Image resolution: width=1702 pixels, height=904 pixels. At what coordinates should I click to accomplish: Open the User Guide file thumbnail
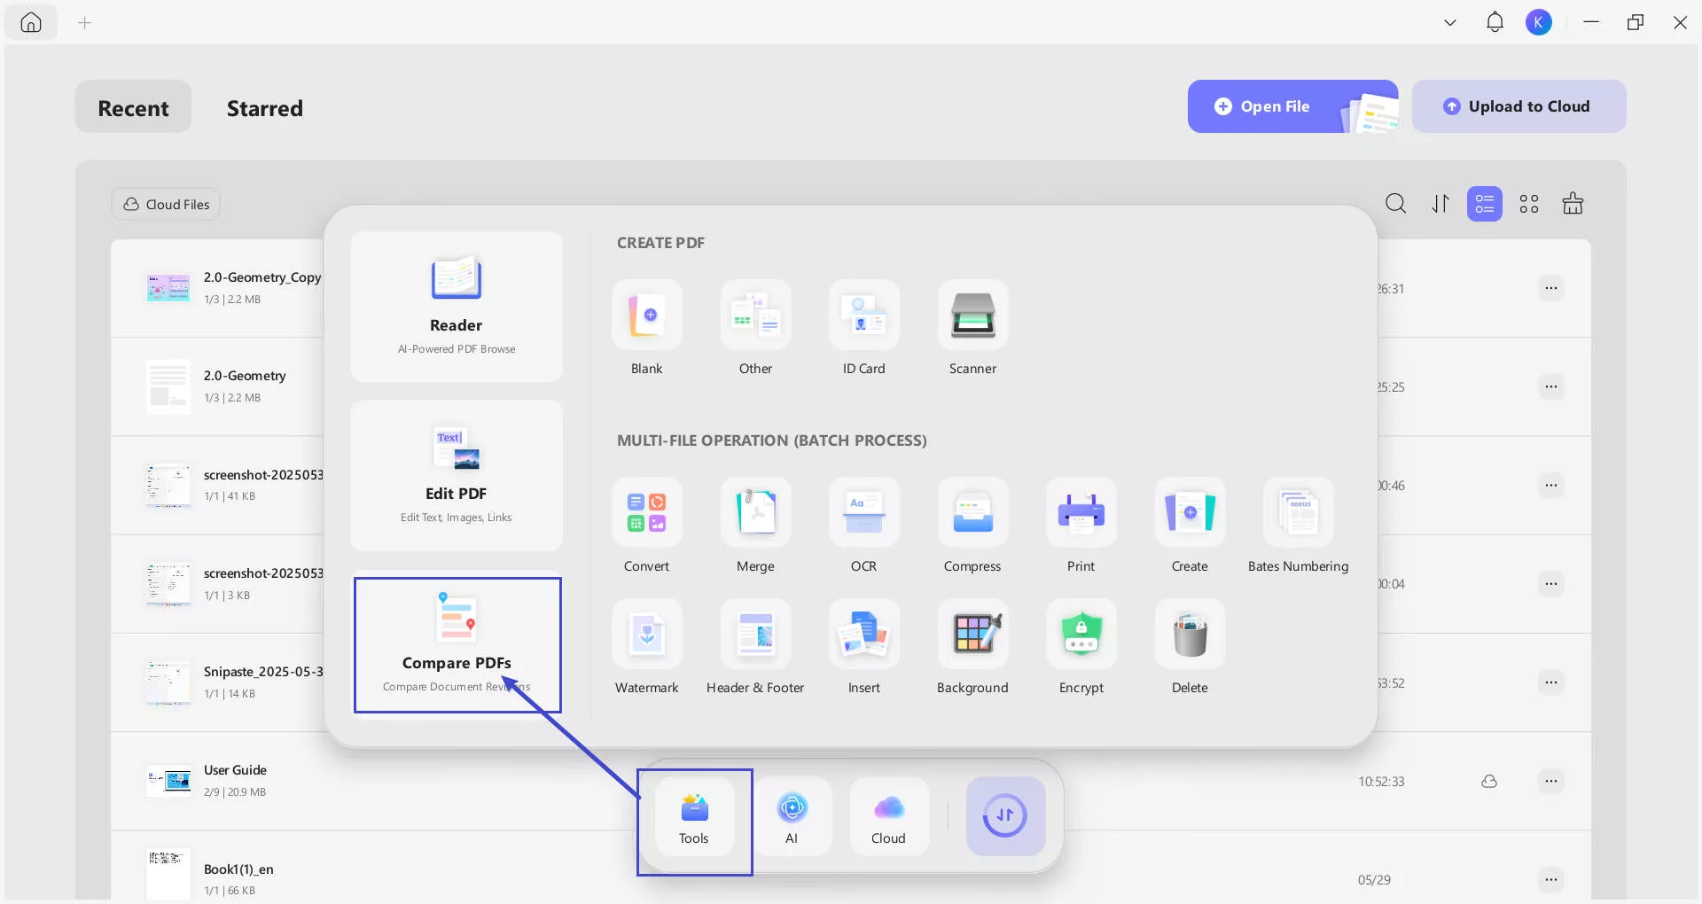(x=168, y=781)
